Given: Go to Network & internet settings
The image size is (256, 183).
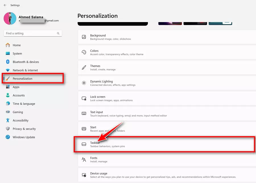Looking at the screenshot, I should point(25,70).
